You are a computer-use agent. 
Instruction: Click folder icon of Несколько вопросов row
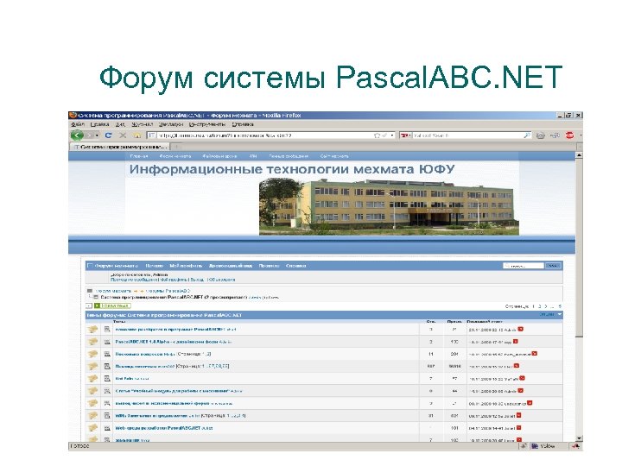pos(92,354)
